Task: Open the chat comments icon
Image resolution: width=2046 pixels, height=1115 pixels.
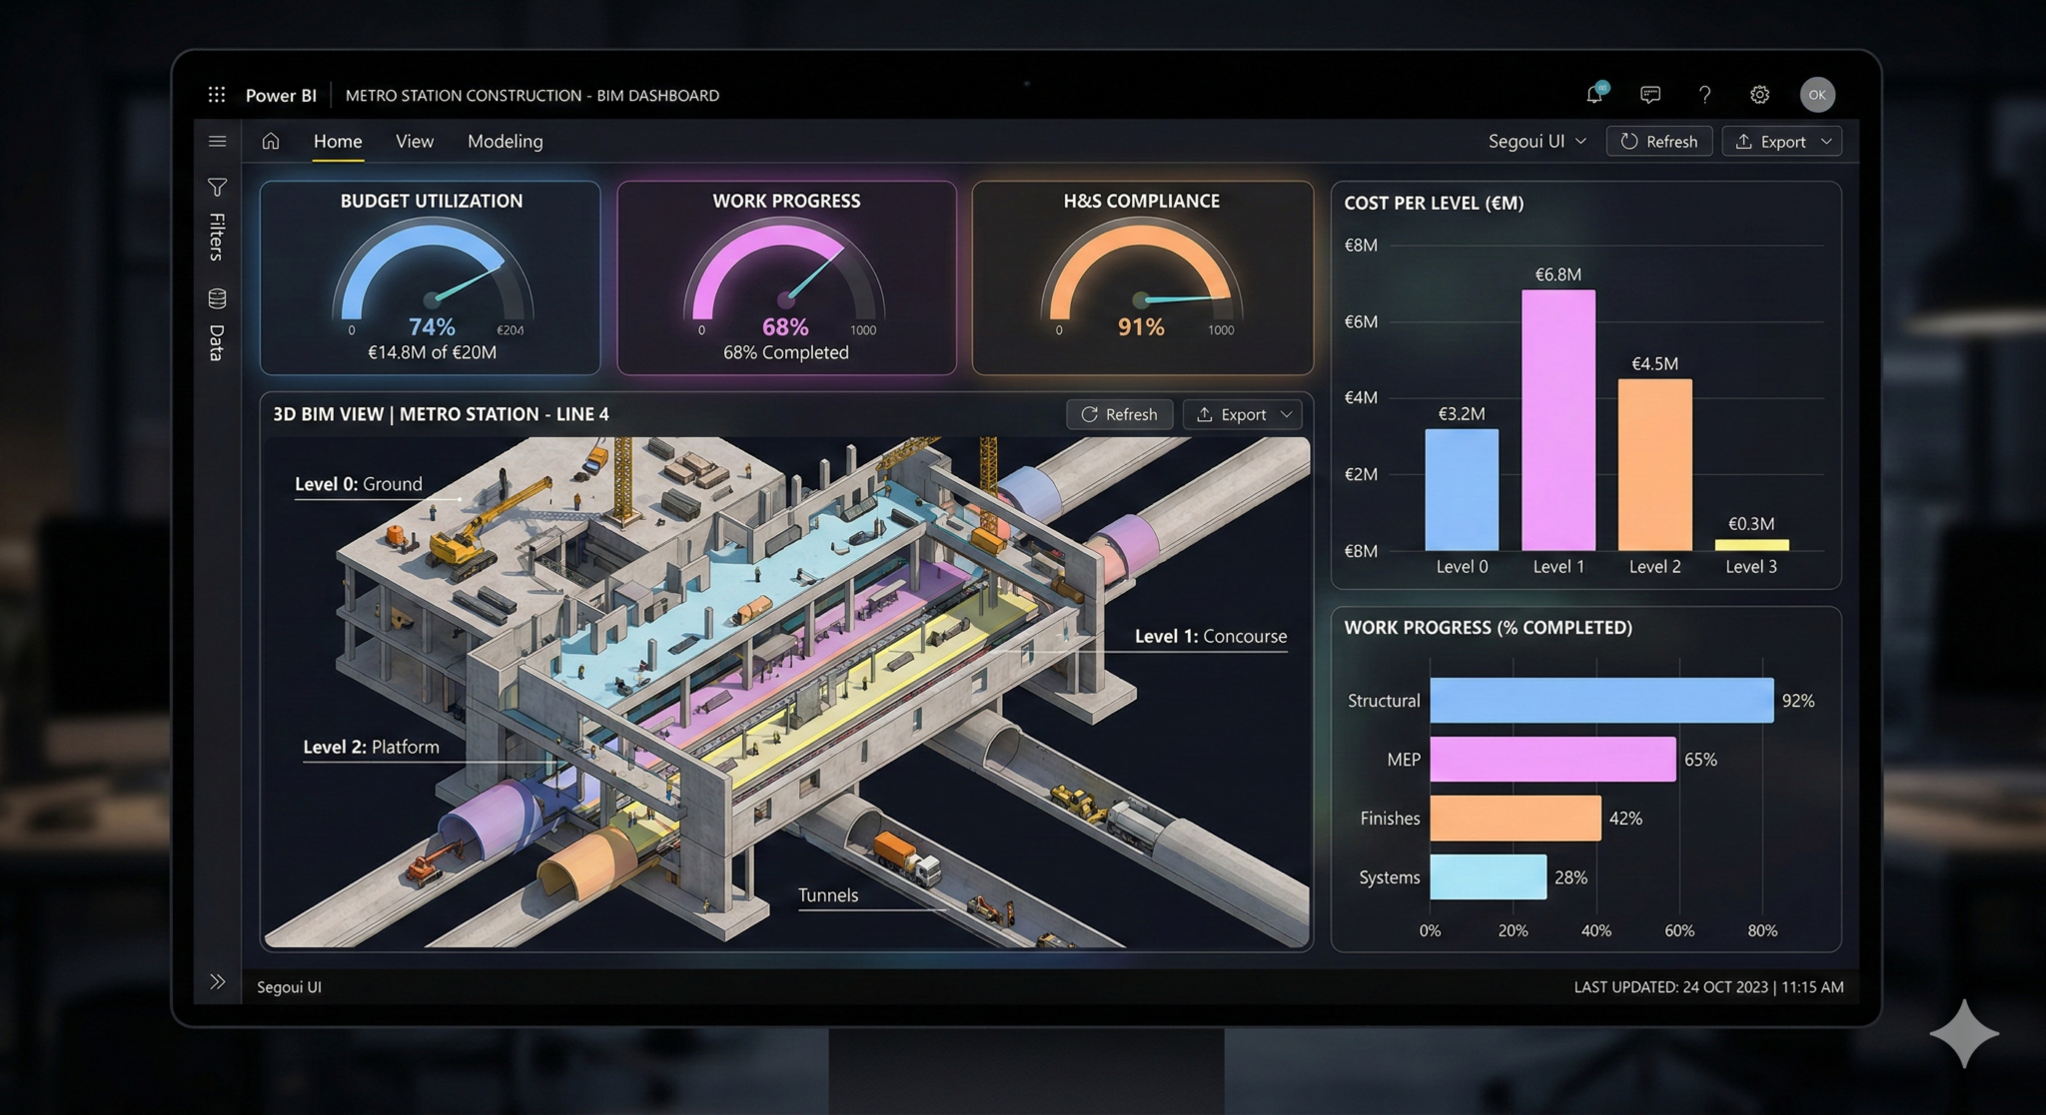Action: [x=1650, y=95]
